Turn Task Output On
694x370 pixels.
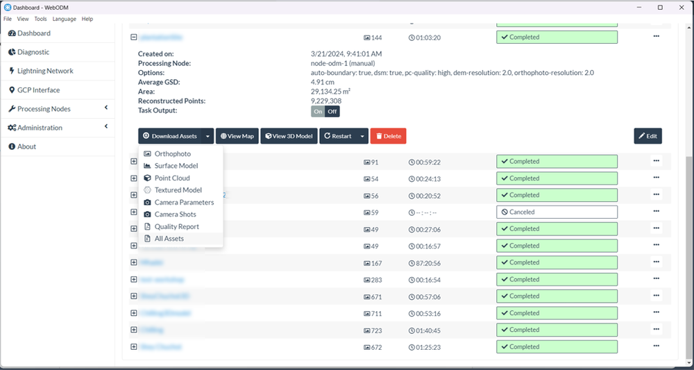pyautogui.click(x=318, y=112)
